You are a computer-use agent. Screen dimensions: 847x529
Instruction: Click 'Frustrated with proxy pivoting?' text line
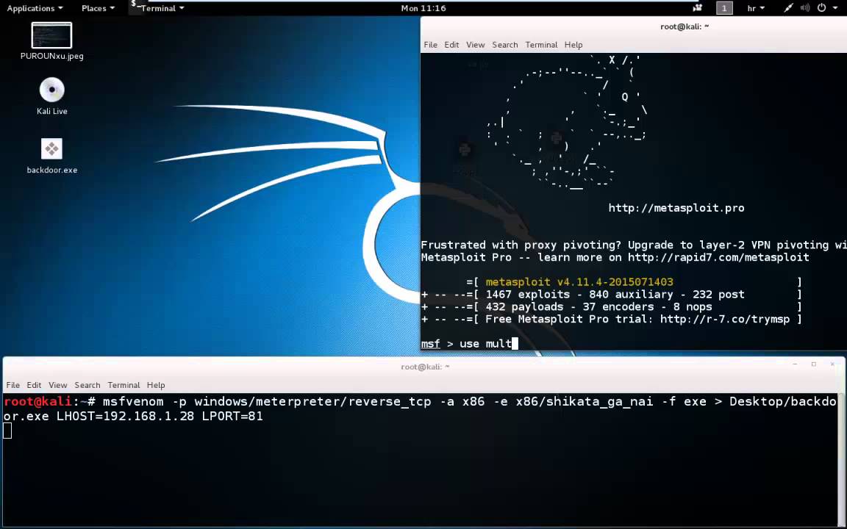tap(634, 245)
